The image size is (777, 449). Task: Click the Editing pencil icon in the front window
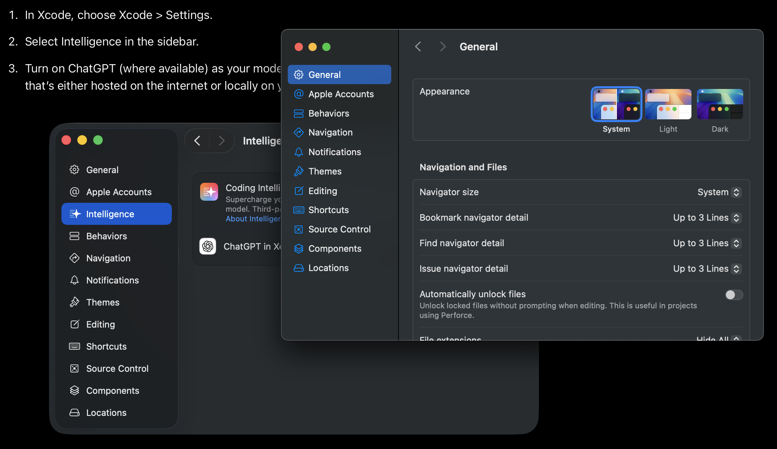coord(298,191)
